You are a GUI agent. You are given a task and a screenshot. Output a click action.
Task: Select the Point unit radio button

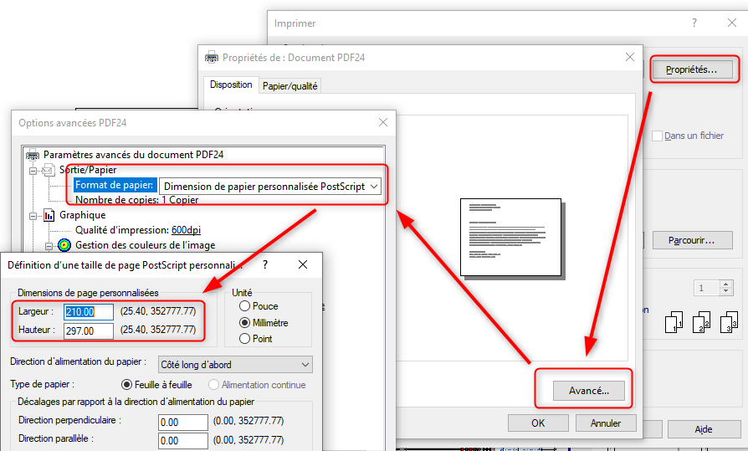pos(245,339)
